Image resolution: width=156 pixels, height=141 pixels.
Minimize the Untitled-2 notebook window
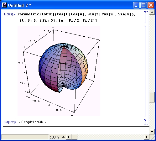coord(136,5)
